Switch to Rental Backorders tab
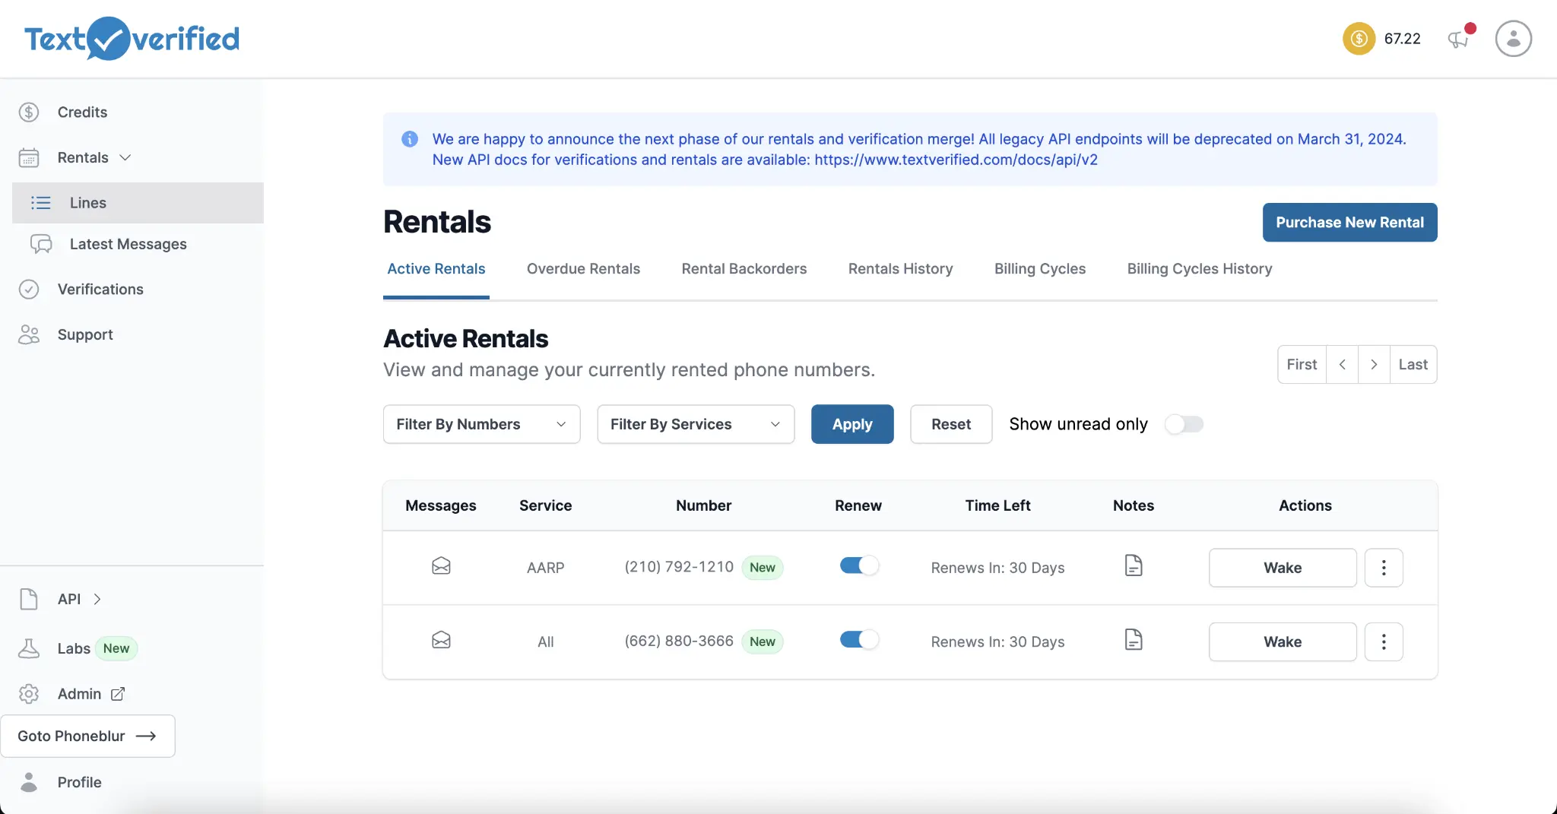Viewport: 1557px width, 814px height. [744, 269]
